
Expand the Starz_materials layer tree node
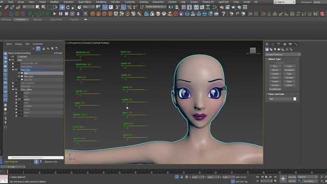pyautogui.click(x=13, y=83)
